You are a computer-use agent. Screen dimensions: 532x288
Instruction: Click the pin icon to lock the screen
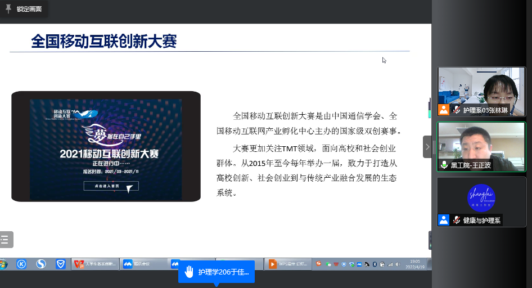click(8, 9)
